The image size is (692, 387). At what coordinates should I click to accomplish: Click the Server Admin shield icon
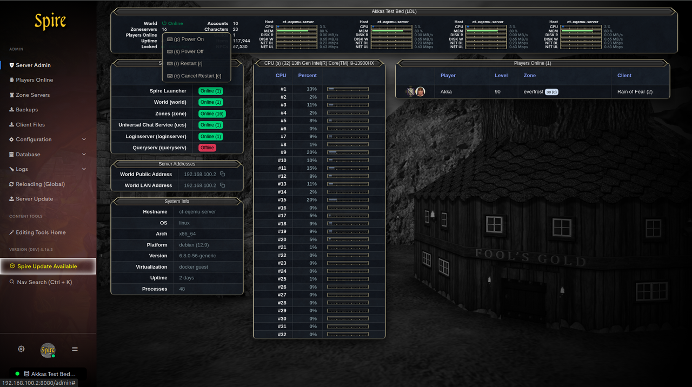coord(12,65)
